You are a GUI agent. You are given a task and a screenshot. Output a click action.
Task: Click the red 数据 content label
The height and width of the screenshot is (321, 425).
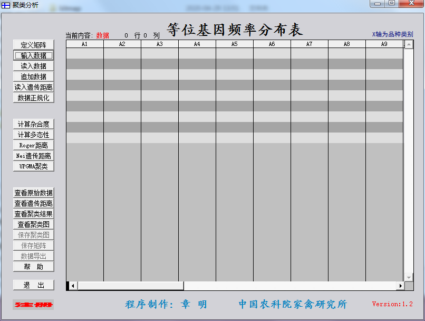tap(102, 35)
